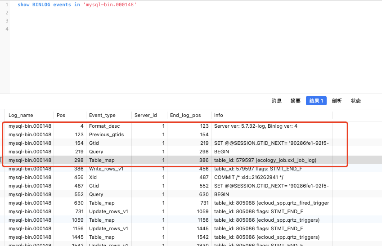This screenshot has width=382, height=246.
Task: Select the Query cell at Pos 219
Action: (x=96, y=152)
